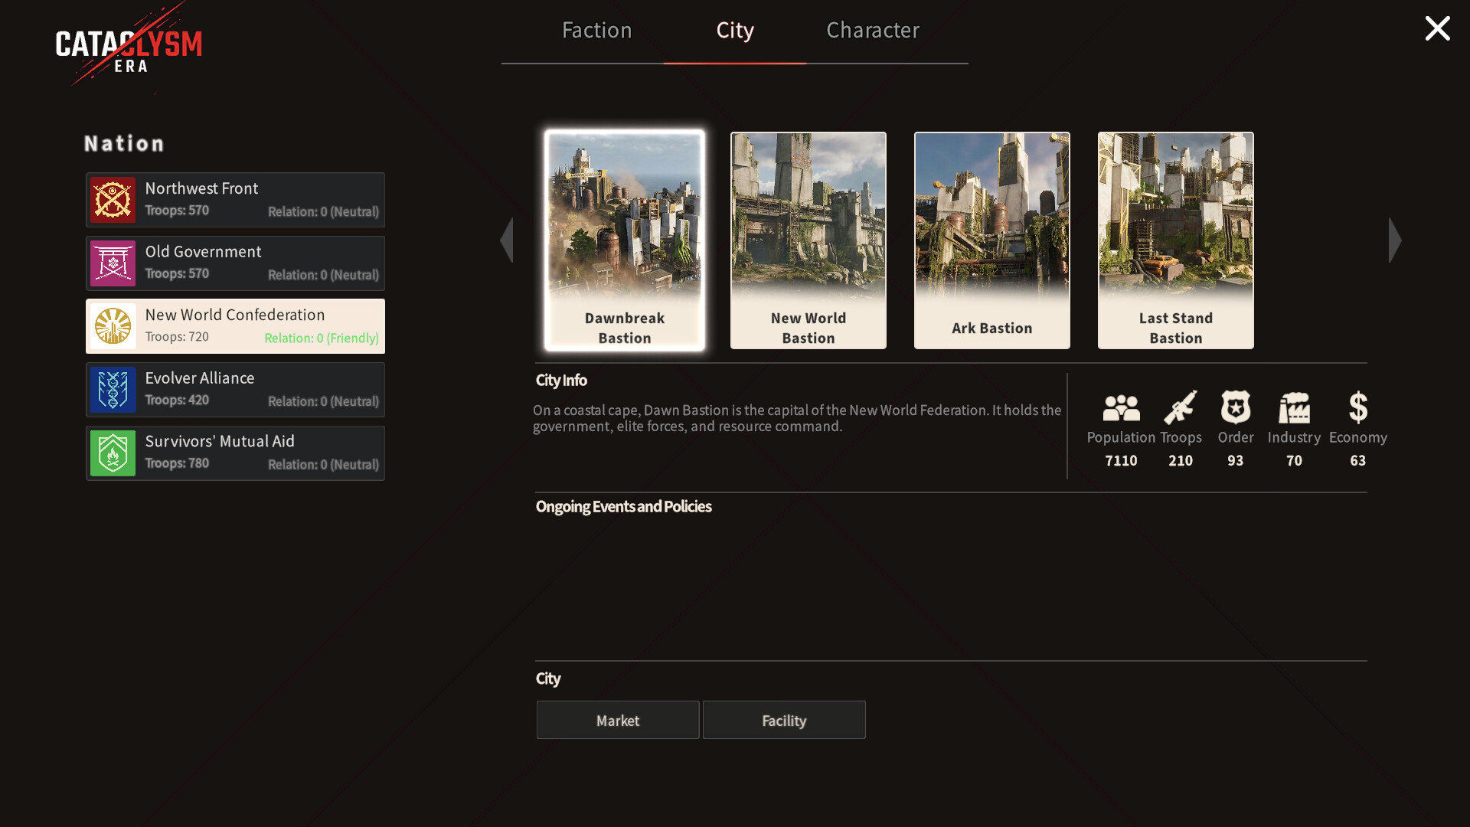
Task: Select the New World Bastion city card
Action: (x=808, y=240)
